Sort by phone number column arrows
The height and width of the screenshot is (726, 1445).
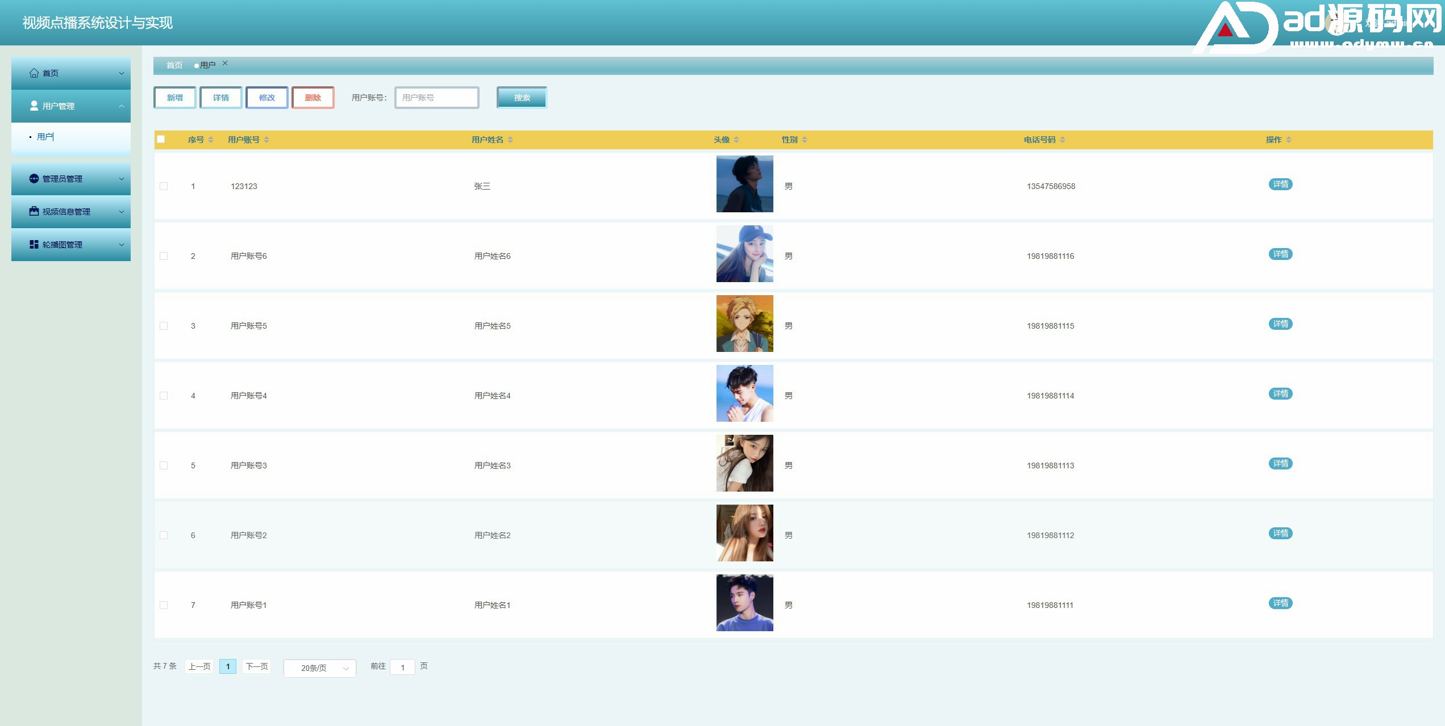click(x=1063, y=140)
